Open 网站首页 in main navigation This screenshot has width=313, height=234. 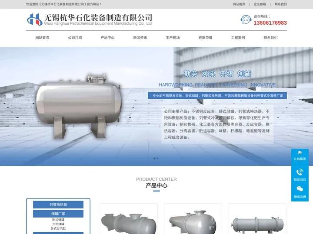point(42,38)
